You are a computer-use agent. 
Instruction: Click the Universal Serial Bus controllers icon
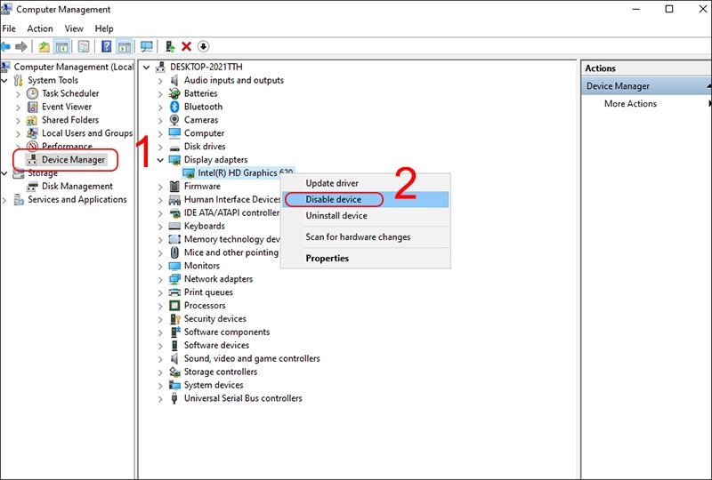coord(174,398)
